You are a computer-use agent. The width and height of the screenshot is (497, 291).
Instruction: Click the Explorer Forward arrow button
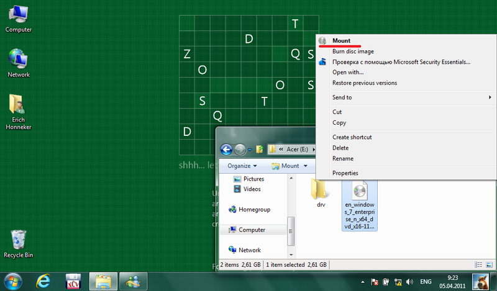click(240, 150)
